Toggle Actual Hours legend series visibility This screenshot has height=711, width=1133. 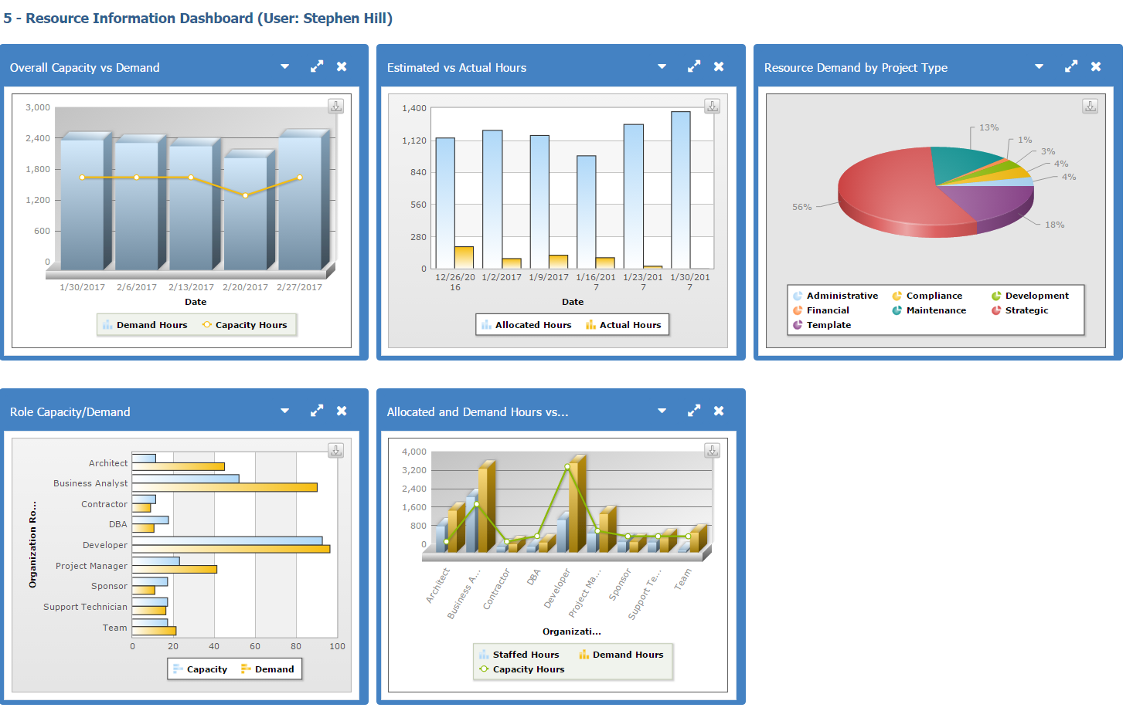point(623,325)
